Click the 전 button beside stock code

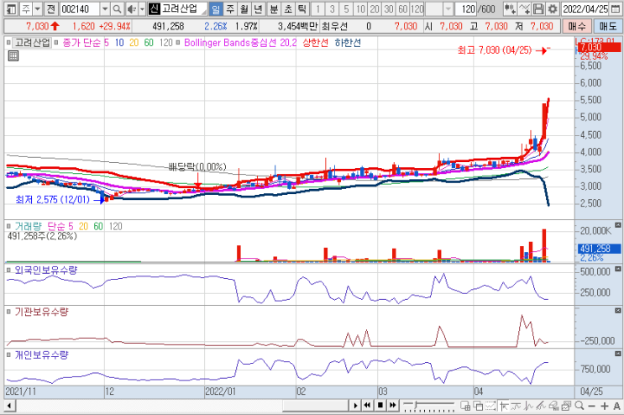click(x=51, y=8)
